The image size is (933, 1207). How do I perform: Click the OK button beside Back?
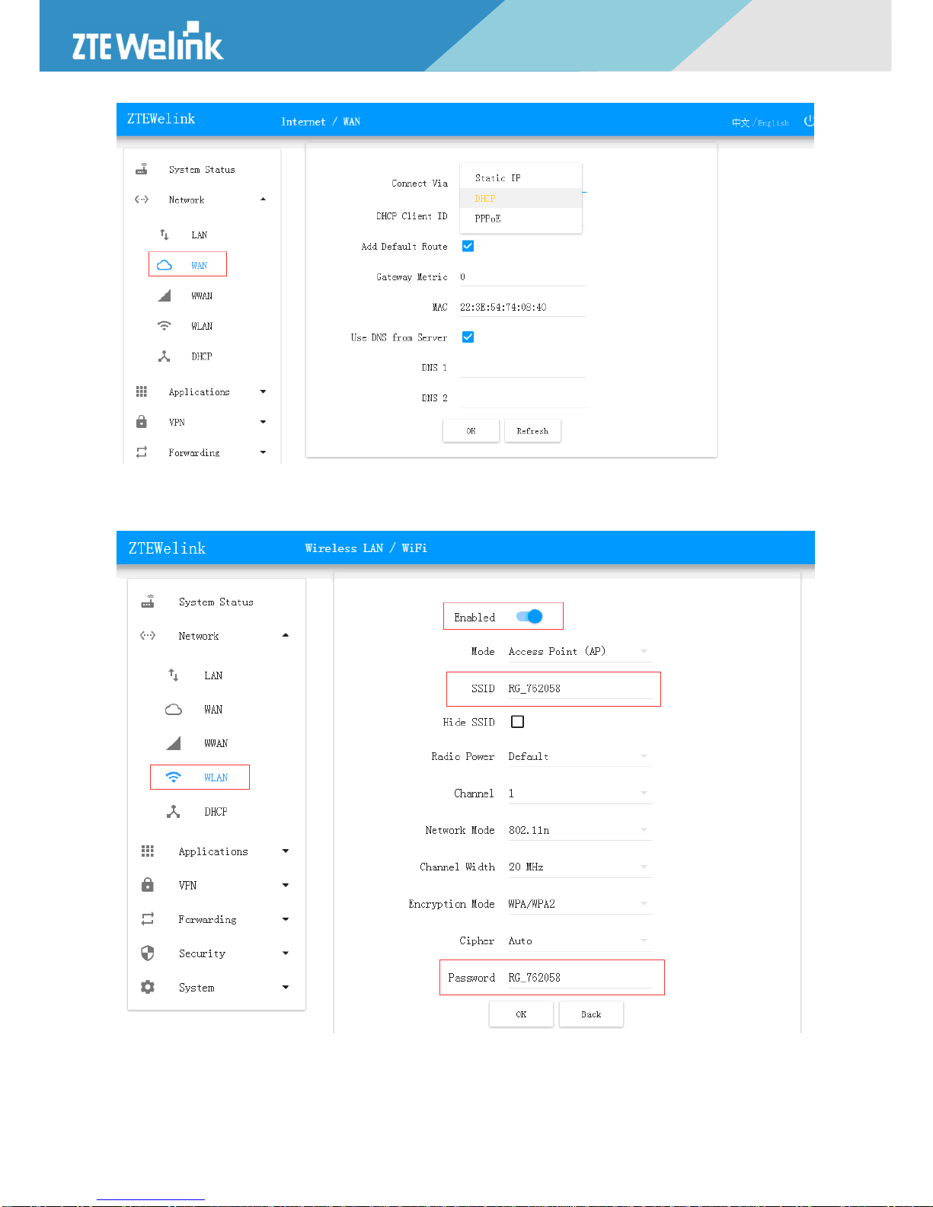[521, 1014]
